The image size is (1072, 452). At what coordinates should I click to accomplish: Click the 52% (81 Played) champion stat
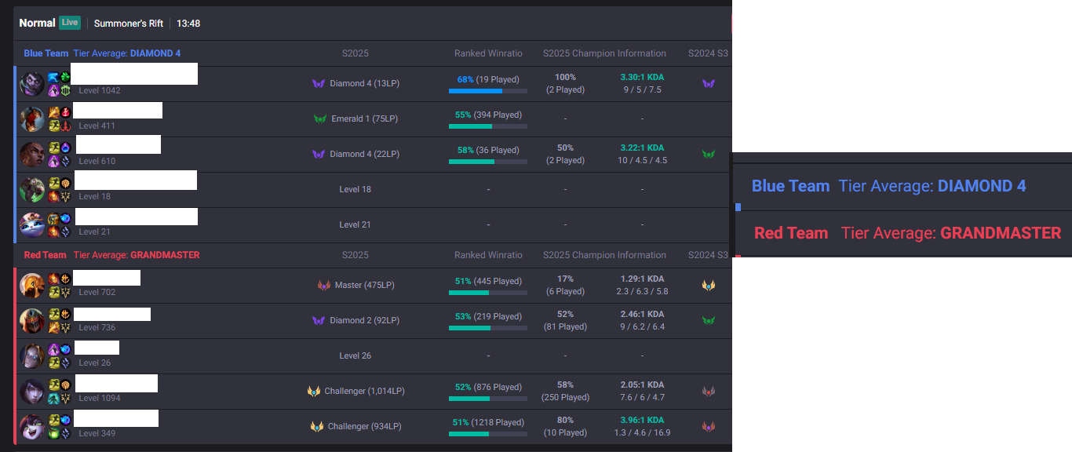(x=565, y=321)
